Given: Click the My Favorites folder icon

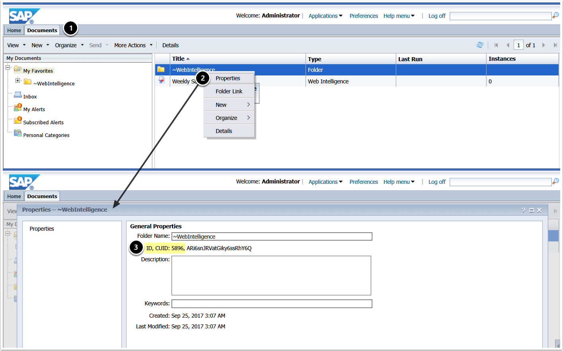Looking at the screenshot, I should [x=18, y=69].
